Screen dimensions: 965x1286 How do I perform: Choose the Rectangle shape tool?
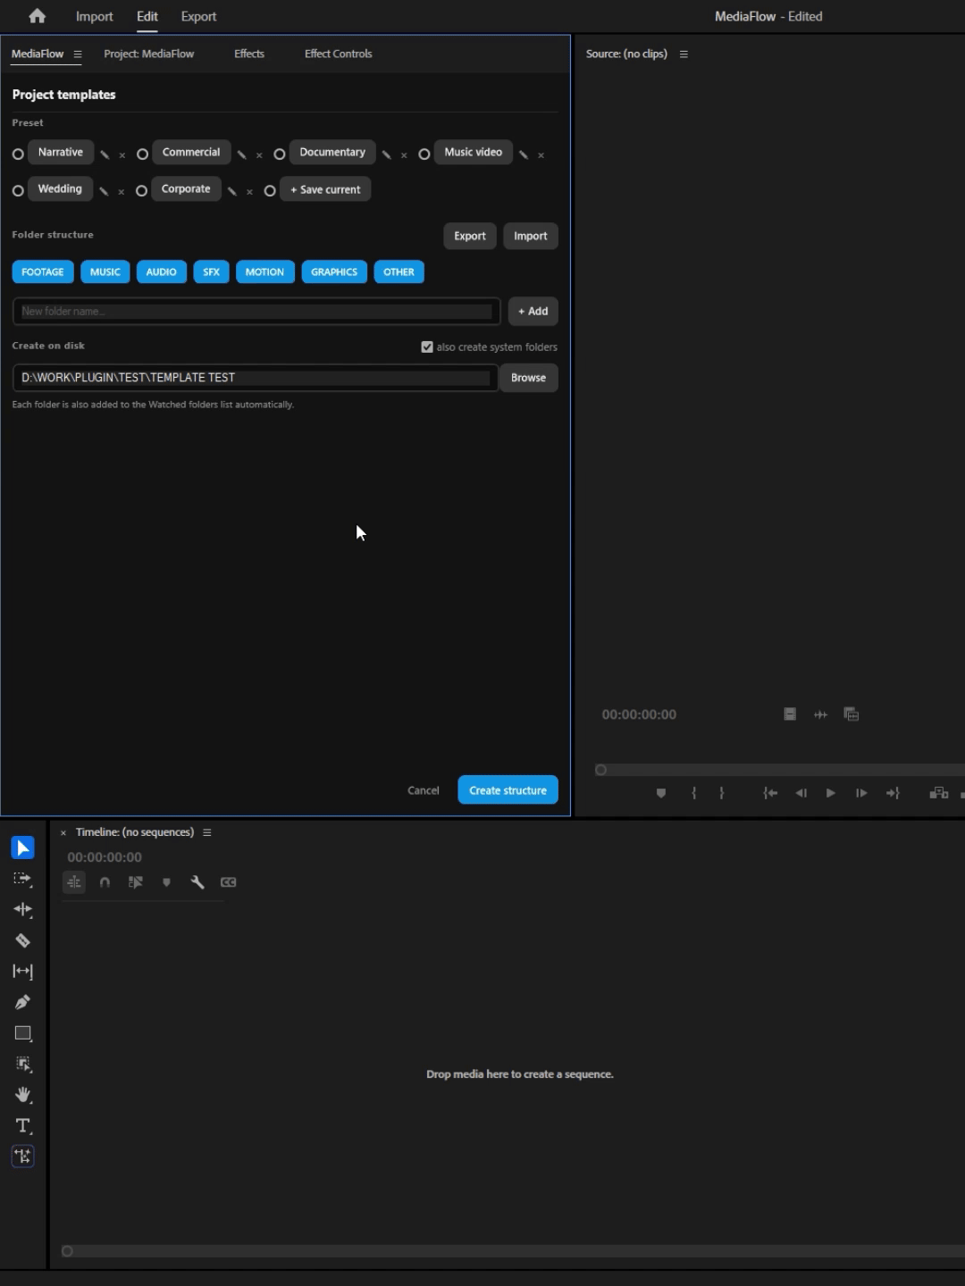23,1033
